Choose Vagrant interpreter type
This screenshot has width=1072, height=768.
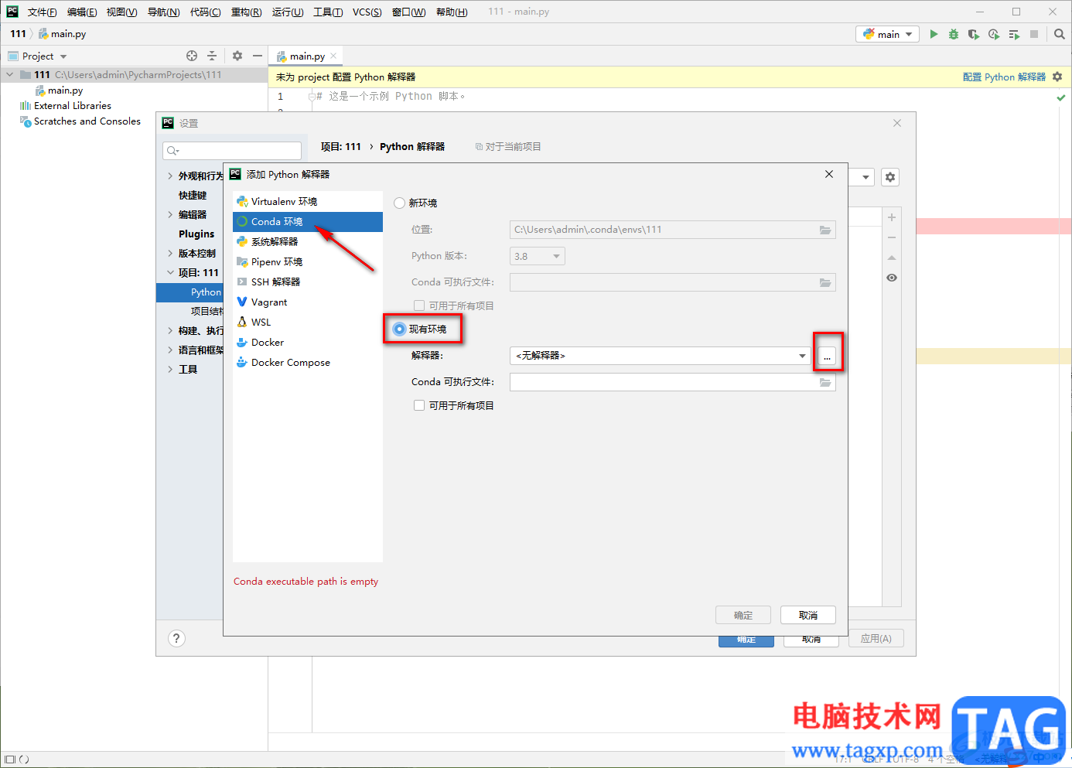(308, 302)
